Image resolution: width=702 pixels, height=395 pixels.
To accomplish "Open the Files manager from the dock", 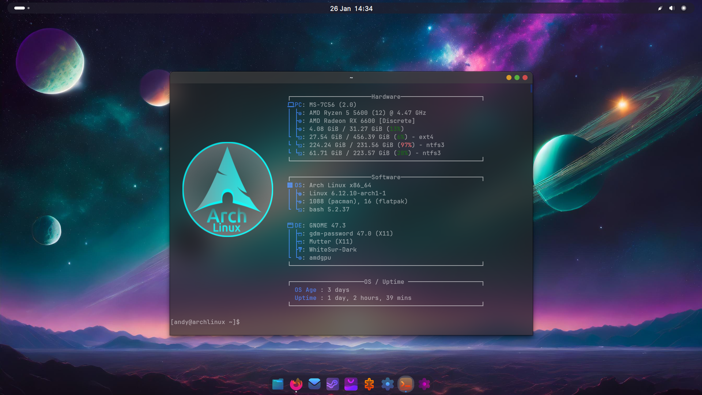I will tap(278, 384).
